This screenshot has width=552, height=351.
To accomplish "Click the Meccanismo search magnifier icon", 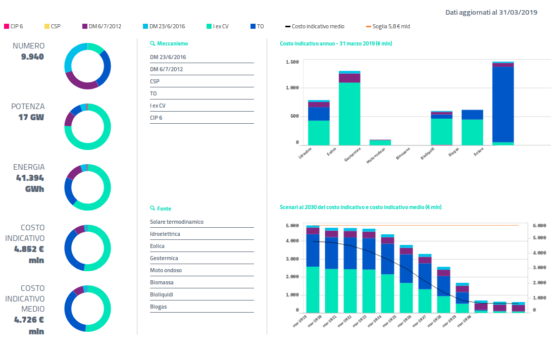I will (153, 44).
